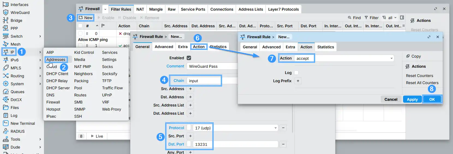
Task: Open the Switch icon in sidebar
Action: coord(5,36)
